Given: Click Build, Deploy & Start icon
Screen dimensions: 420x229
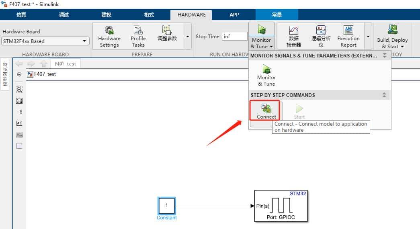Looking at the screenshot, I should (392, 30).
